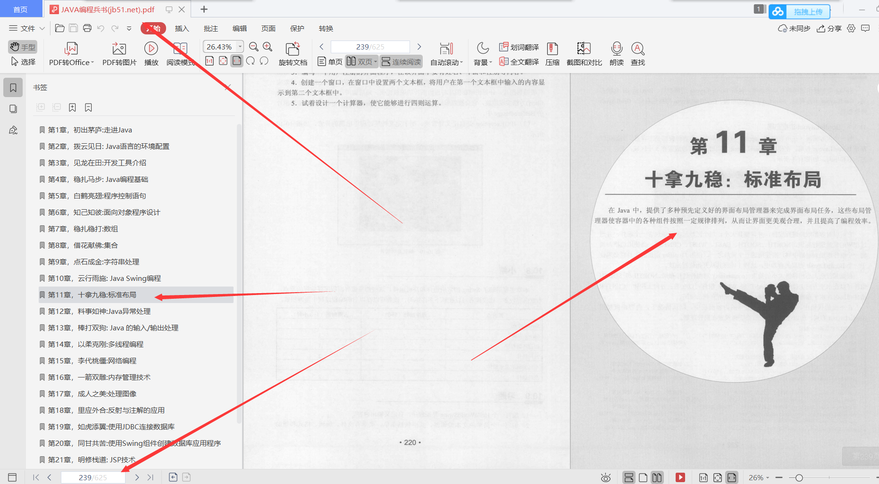Image resolution: width=879 pixels, height=484 pixels.
Task: Click eye protection mode icon in status bar
Action: tap(606, 477)
